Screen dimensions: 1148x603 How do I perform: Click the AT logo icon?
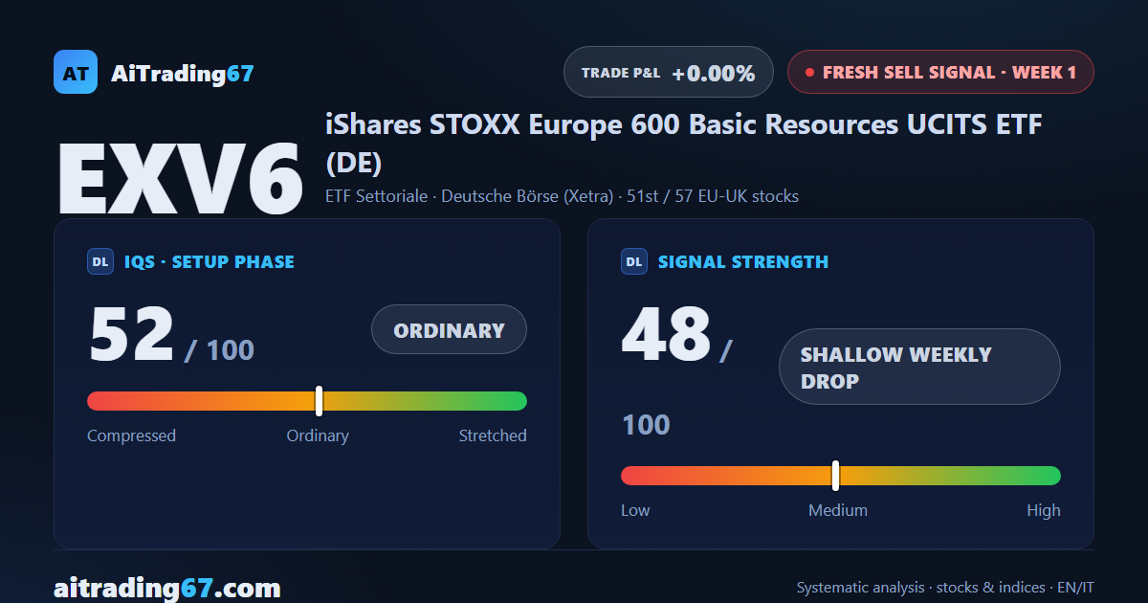tap(76, 72)
